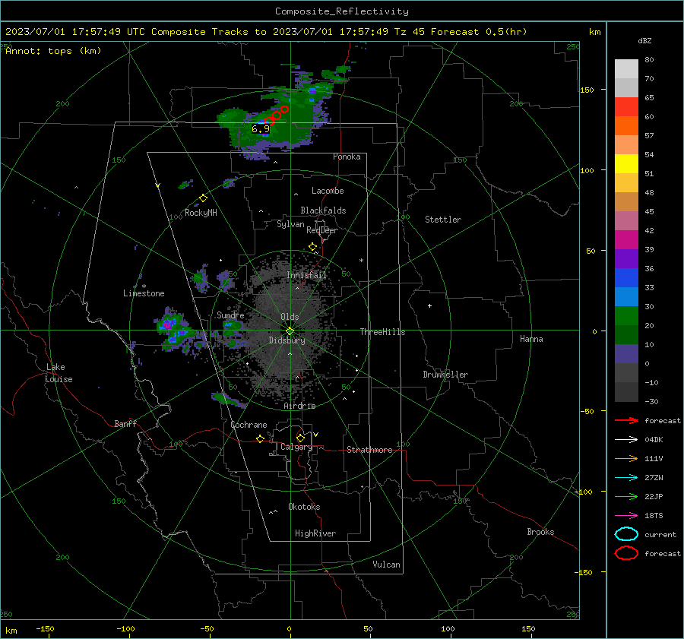
Task: Click the blue 33 dBZ color swatch
Action: 626,277
